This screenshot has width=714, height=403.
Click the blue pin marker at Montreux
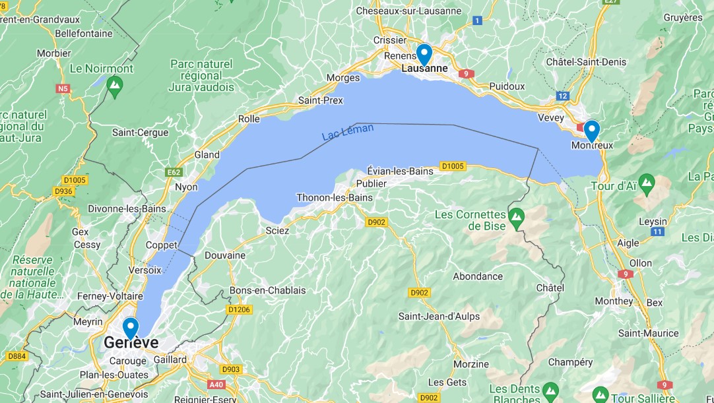pos(591,131)
